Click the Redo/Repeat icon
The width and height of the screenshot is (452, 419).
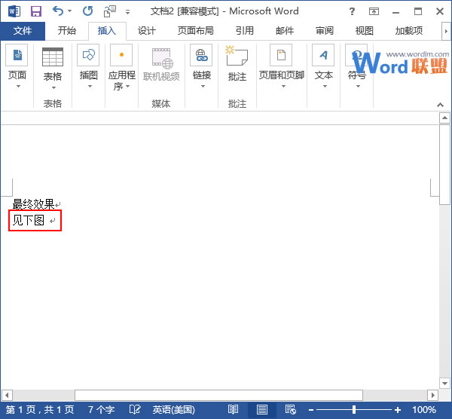pos(87,11)
